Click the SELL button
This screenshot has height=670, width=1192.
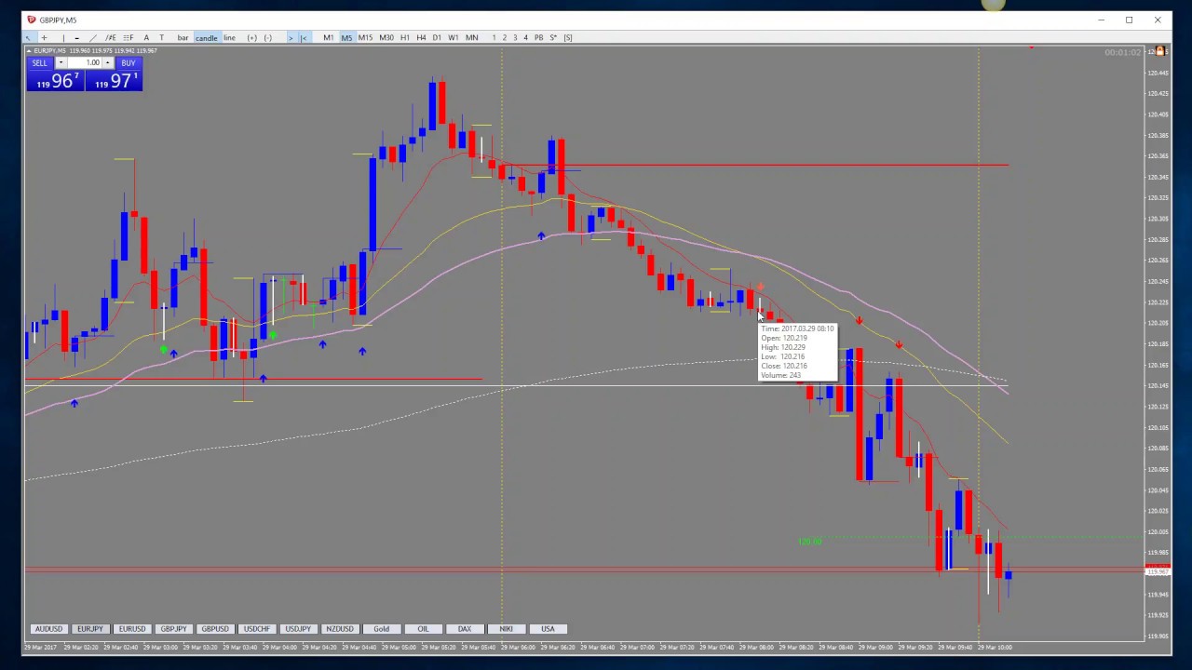click(39, 63)
